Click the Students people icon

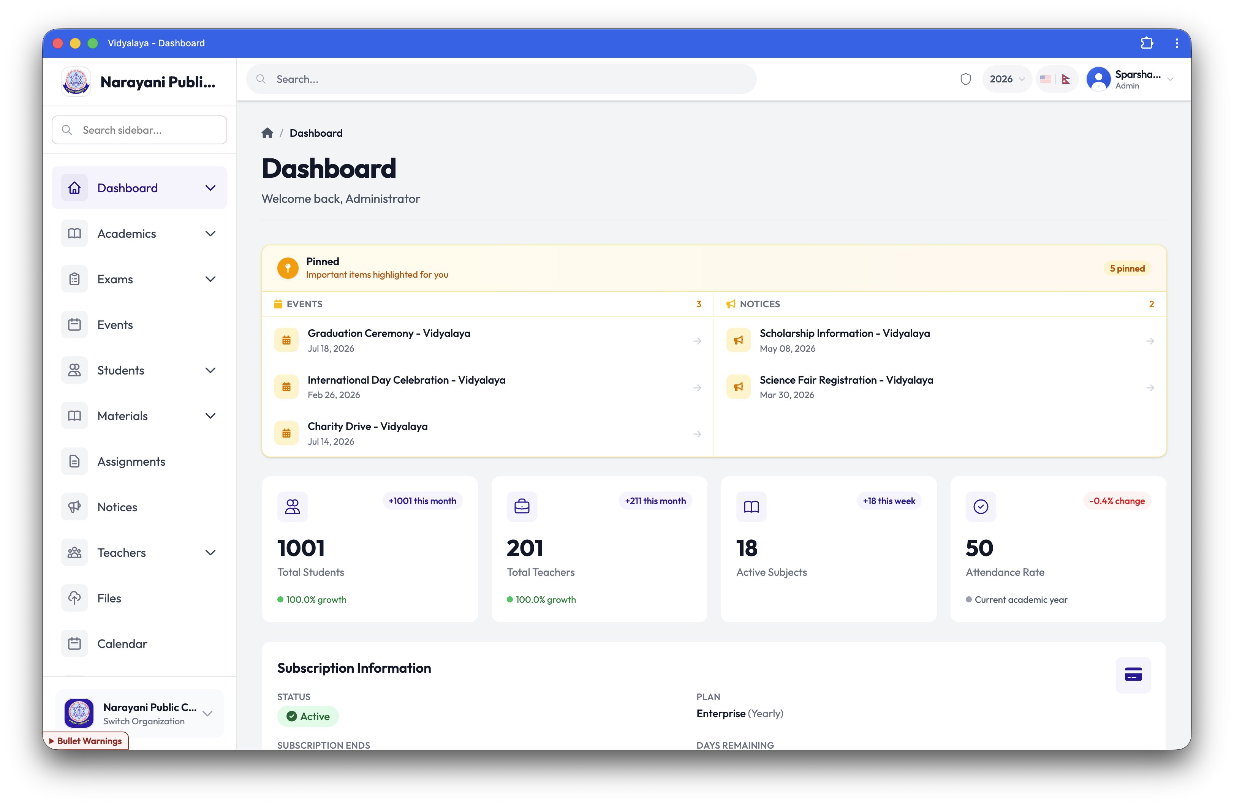[x=75, y=370]
